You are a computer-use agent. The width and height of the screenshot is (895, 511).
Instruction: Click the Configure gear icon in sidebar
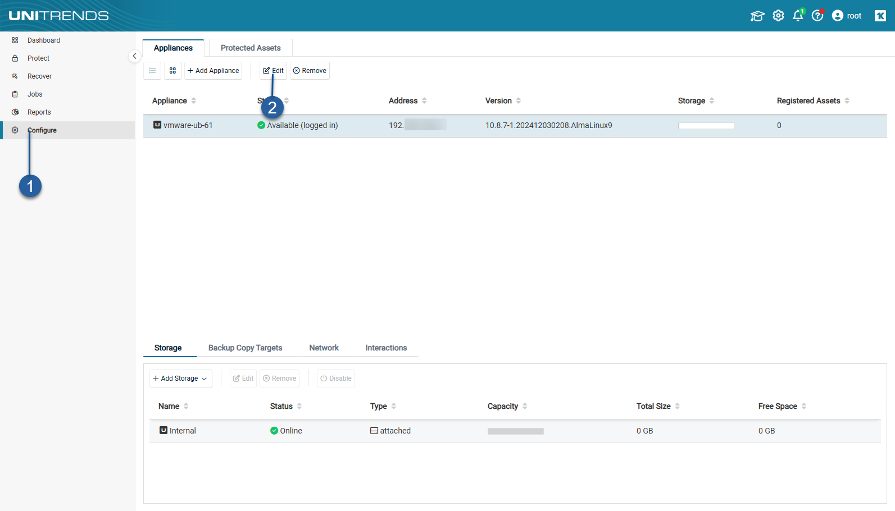pyautogui.click(x=15, y=130)
